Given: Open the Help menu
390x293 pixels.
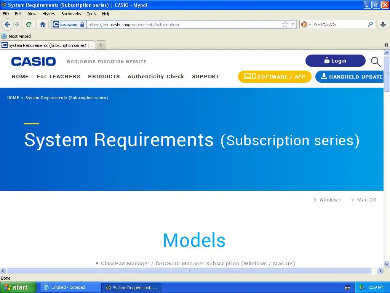Looking at the screenshot, I should tap(106, 14).
